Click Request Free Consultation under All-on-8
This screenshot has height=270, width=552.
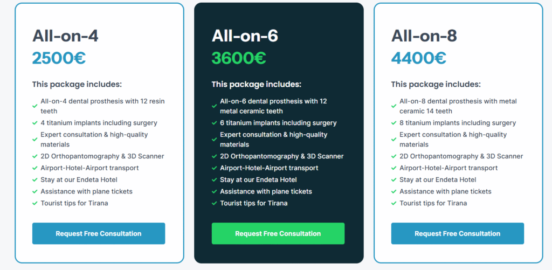click(x=457, y=233)
